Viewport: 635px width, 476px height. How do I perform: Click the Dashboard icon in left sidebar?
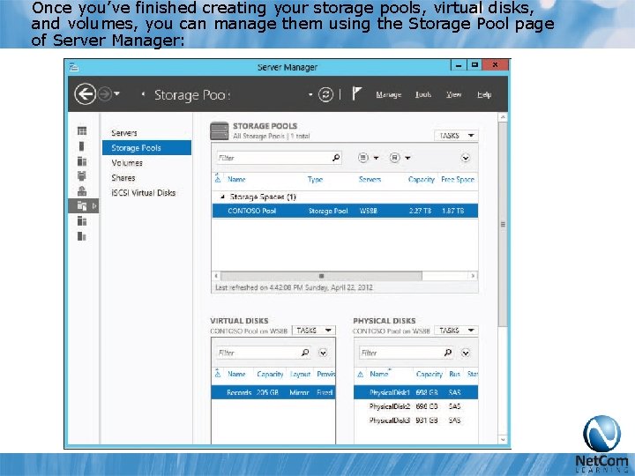point(82,130)
